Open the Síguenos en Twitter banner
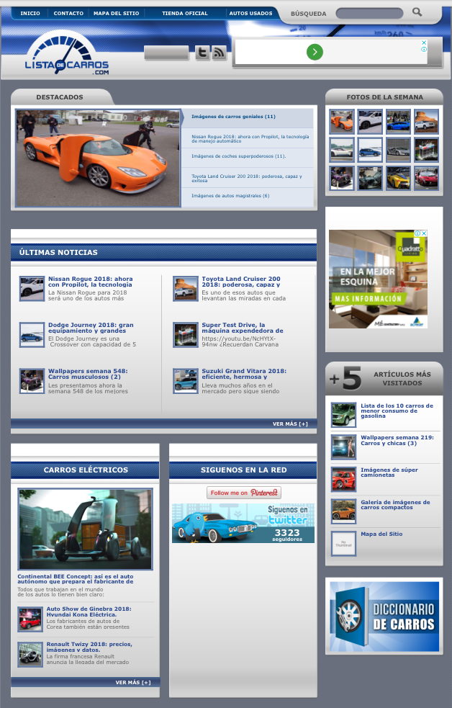Viewport: 452px width, 708px height. click(243, 524)
